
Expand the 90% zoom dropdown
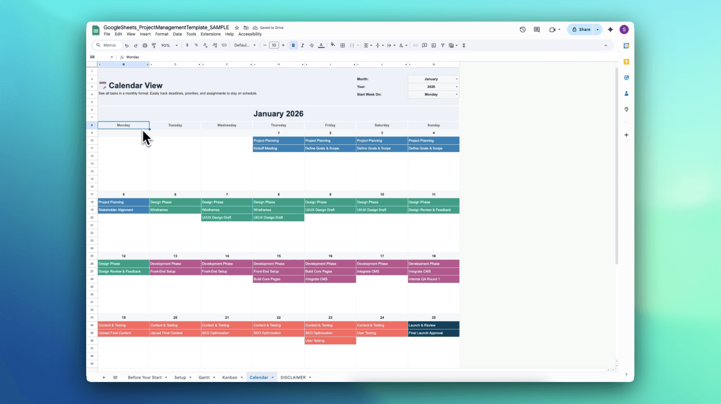tap(176, 45)
